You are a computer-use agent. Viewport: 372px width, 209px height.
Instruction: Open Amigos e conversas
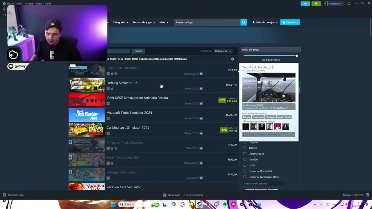pyautogui.click(x=353, y=195)
